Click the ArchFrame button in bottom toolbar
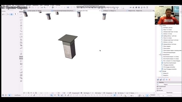The image size is (182, 102). click(17, 95)
